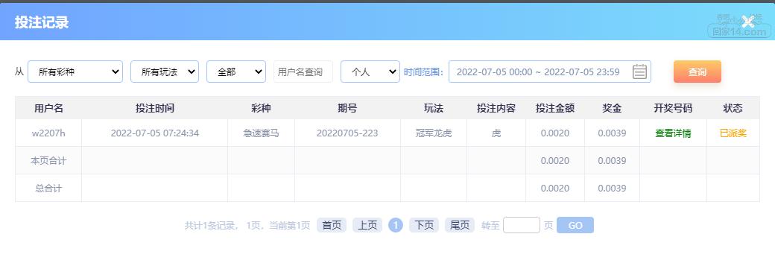The image size is (775, 269).
Task: Go to 上页 previous page
Action: tap(367, 226)
